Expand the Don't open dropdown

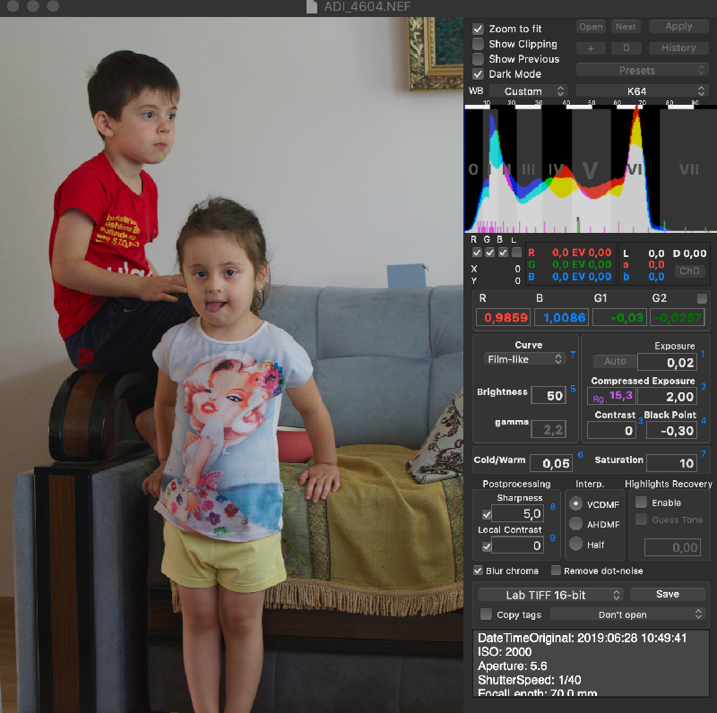pyautogui.click(x=627, y=614)
